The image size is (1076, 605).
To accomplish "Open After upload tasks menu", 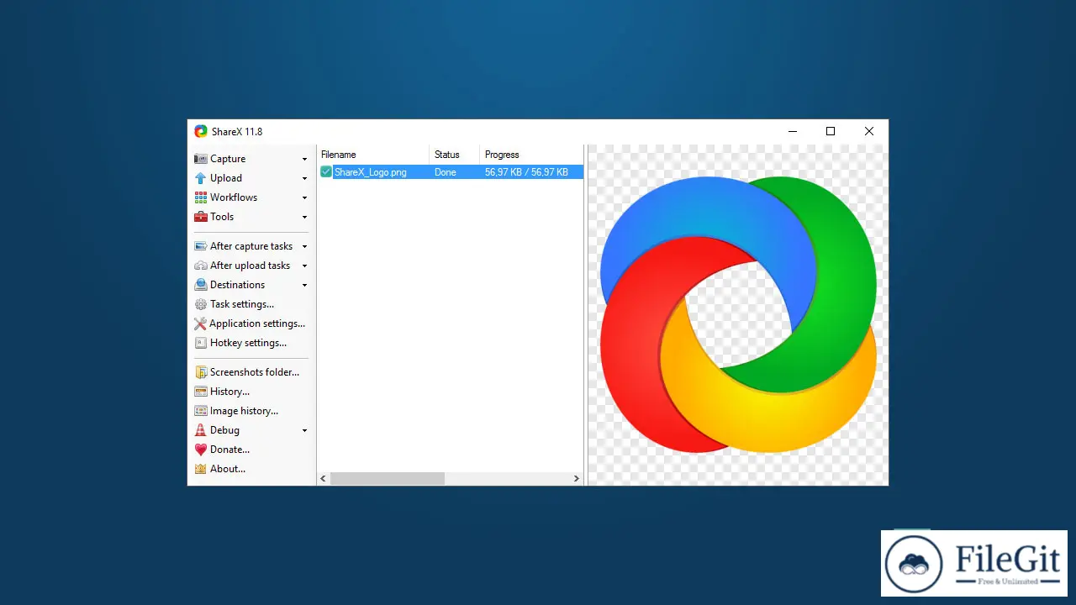I will 251,266.
